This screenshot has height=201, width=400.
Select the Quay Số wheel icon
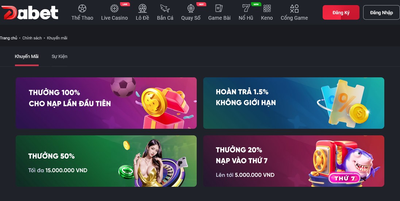click(x=191, y=8)
